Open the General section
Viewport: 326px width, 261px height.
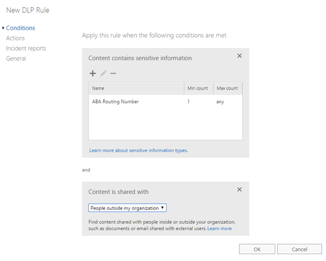(16, 59)
